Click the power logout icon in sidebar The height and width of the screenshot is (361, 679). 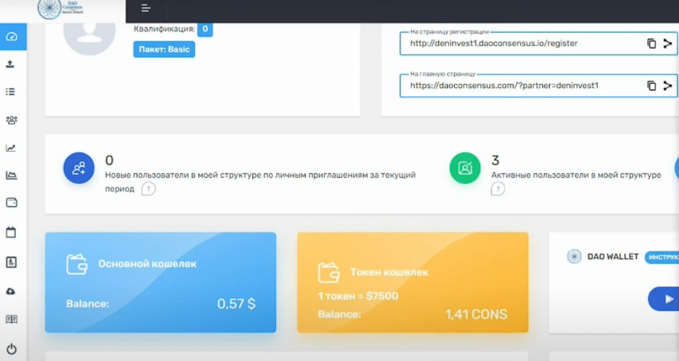[12, 349]
